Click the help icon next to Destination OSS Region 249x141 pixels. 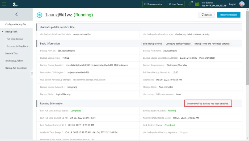[65, 72]
